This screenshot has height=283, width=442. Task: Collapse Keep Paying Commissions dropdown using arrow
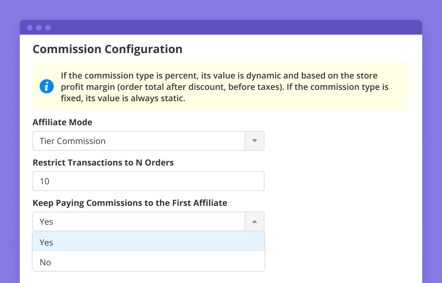click(255, 221)
